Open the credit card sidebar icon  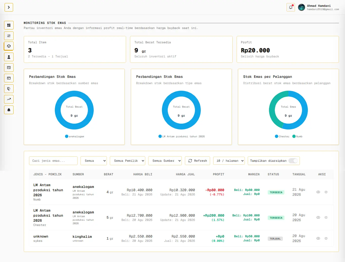point(9,78)
